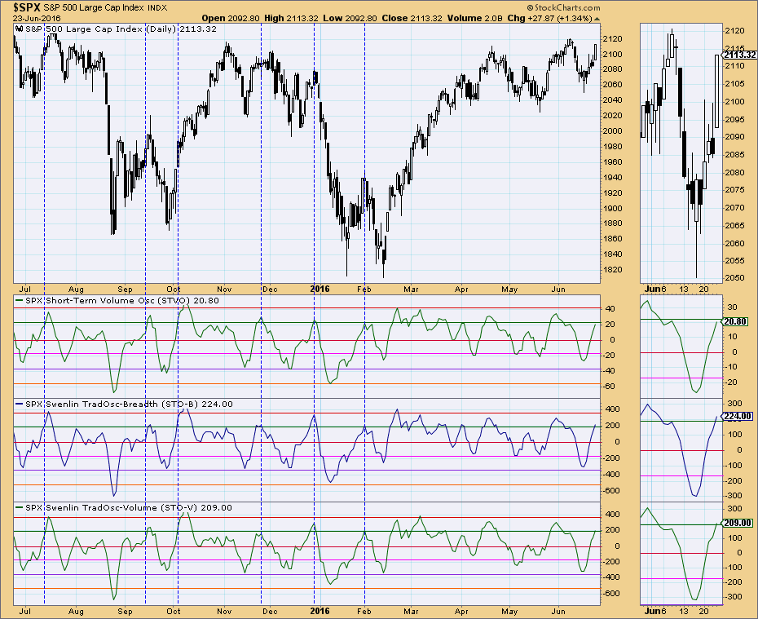Click the 1820 price level on right axis
The height and width of the screenshot is (619, 758).
[x=612, y=269]
